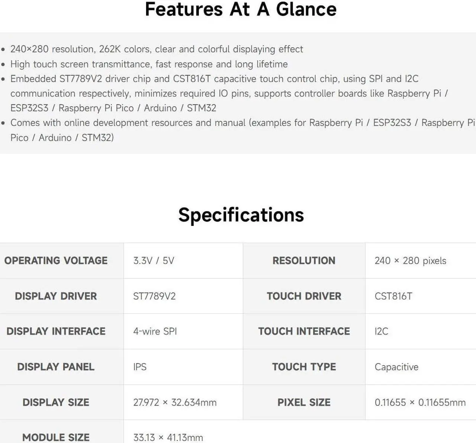Click the 27.972 × 32.634mm display size value
The height and width of the screenshot is (443, 476).
[x=175, y=402]
